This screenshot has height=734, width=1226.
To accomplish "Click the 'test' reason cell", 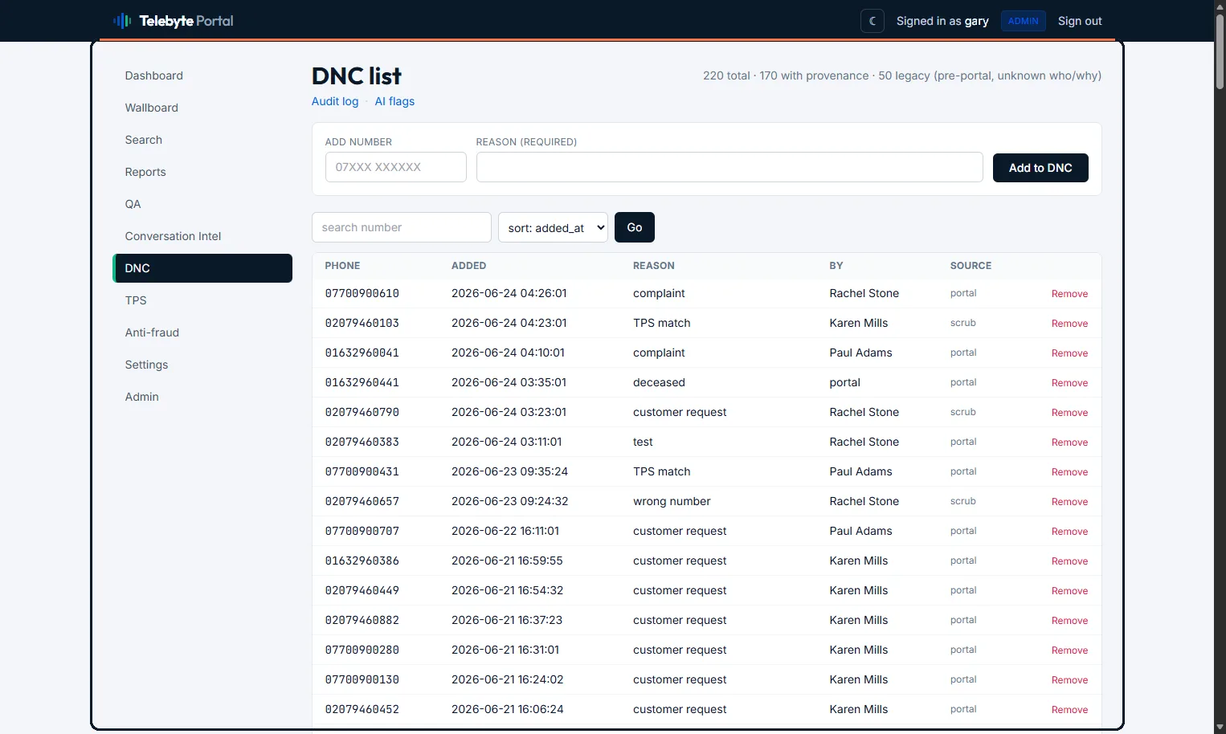I will [643, 442].
